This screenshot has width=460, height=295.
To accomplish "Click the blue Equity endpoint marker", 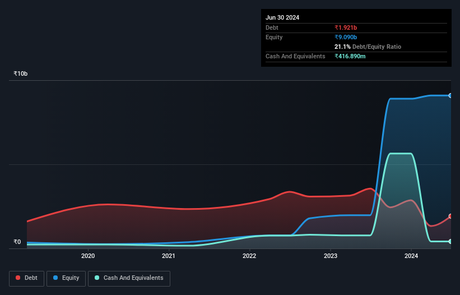I will point(450,96).
